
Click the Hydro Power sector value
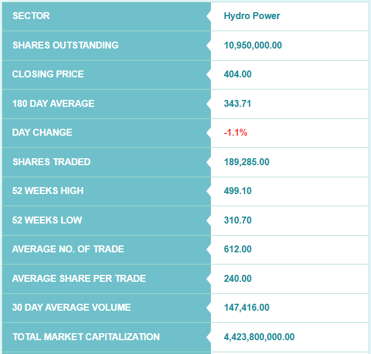(252, 16)
